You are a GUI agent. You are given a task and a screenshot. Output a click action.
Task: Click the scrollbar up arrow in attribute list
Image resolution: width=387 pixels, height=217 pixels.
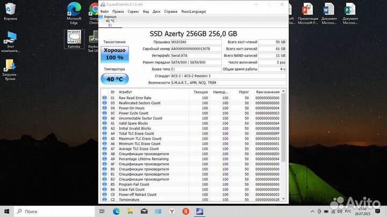coord(283,91)
